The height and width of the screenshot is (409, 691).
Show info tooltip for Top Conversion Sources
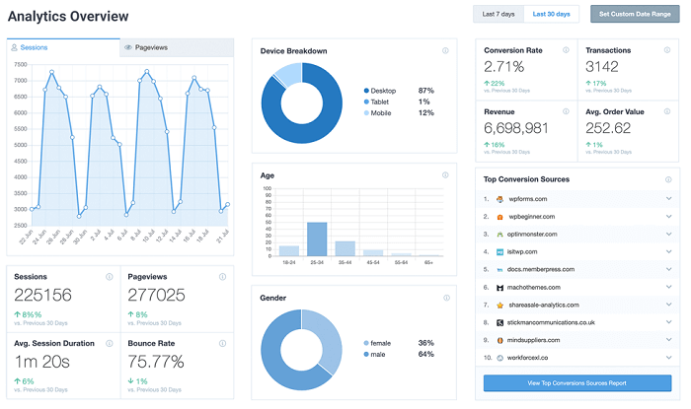[668, 179]
